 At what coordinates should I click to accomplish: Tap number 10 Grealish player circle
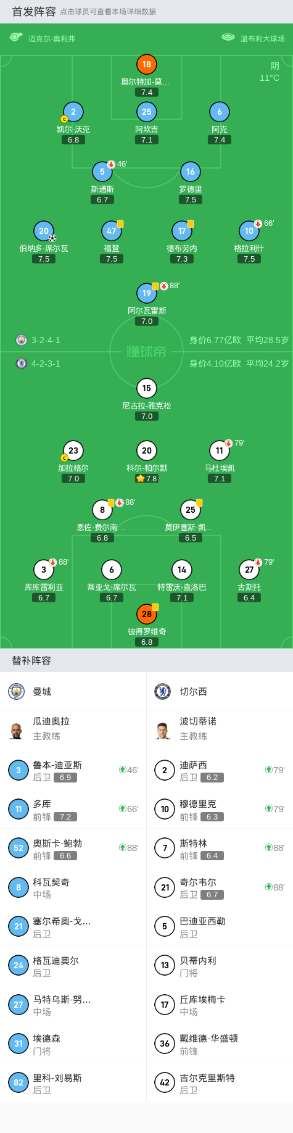[249, 231]
